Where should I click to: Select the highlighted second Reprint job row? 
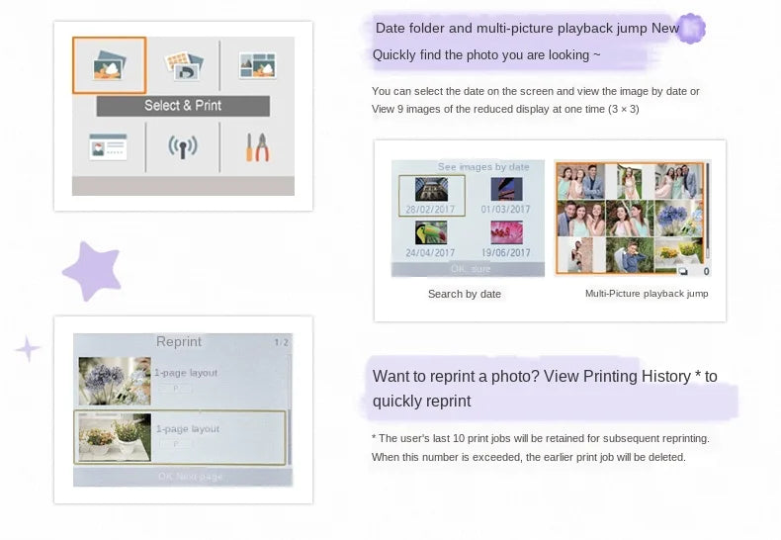tap(180, 437)
